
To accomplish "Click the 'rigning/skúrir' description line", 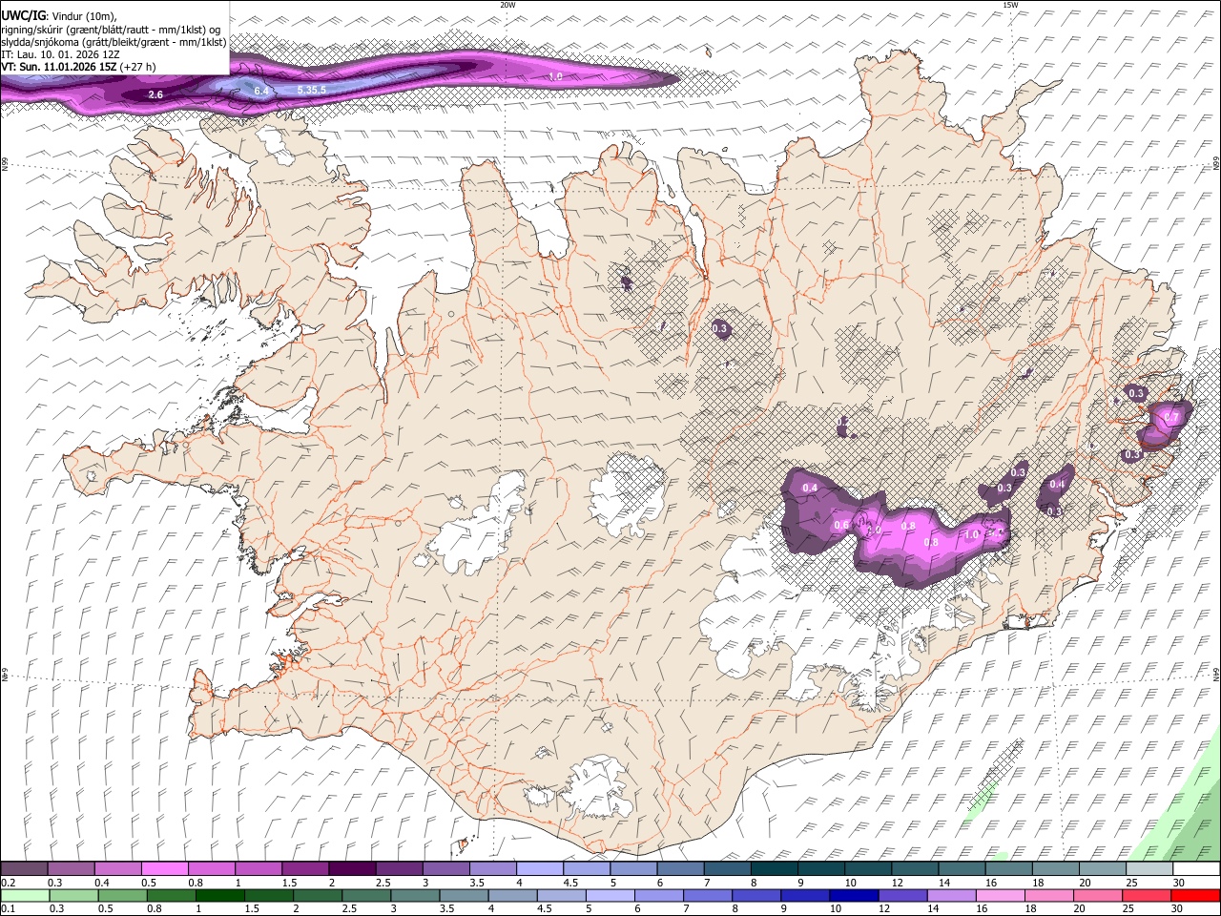I will coord(112,29).
